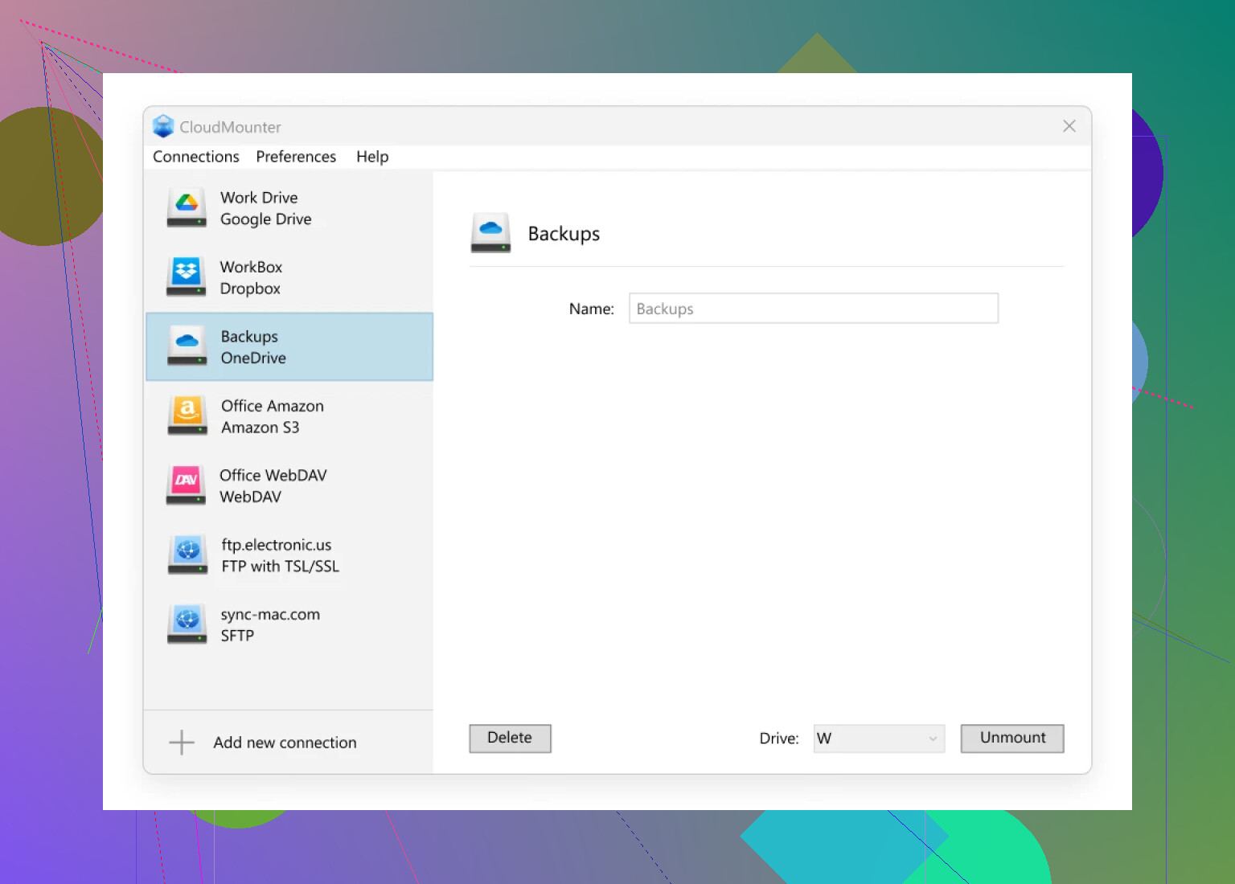The image size is (1235, 884).
Task: Open the Preferences menu
Action: [x=296, y=157]
